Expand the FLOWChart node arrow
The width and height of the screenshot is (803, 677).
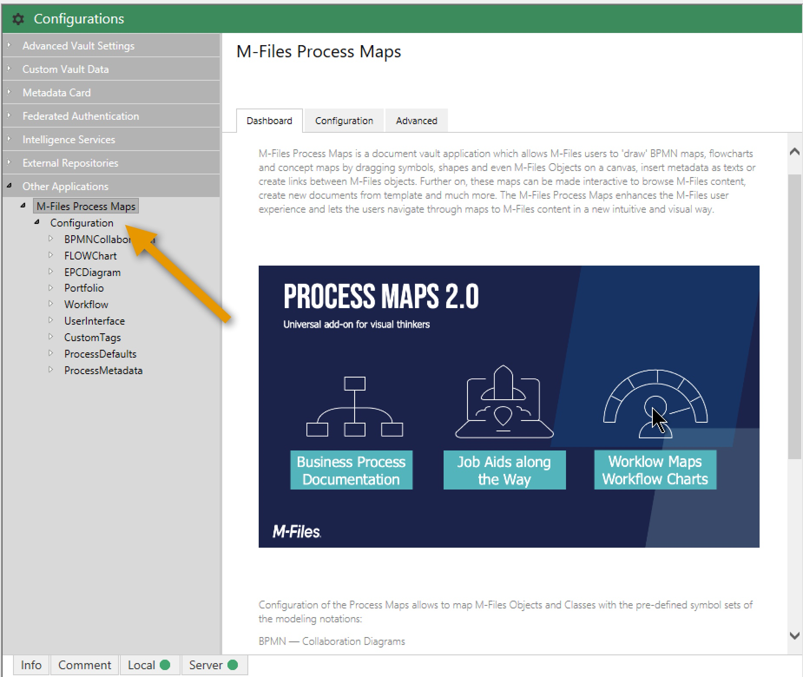[51, 255]
